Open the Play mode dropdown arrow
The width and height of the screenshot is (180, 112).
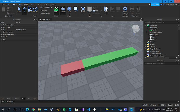106,14
